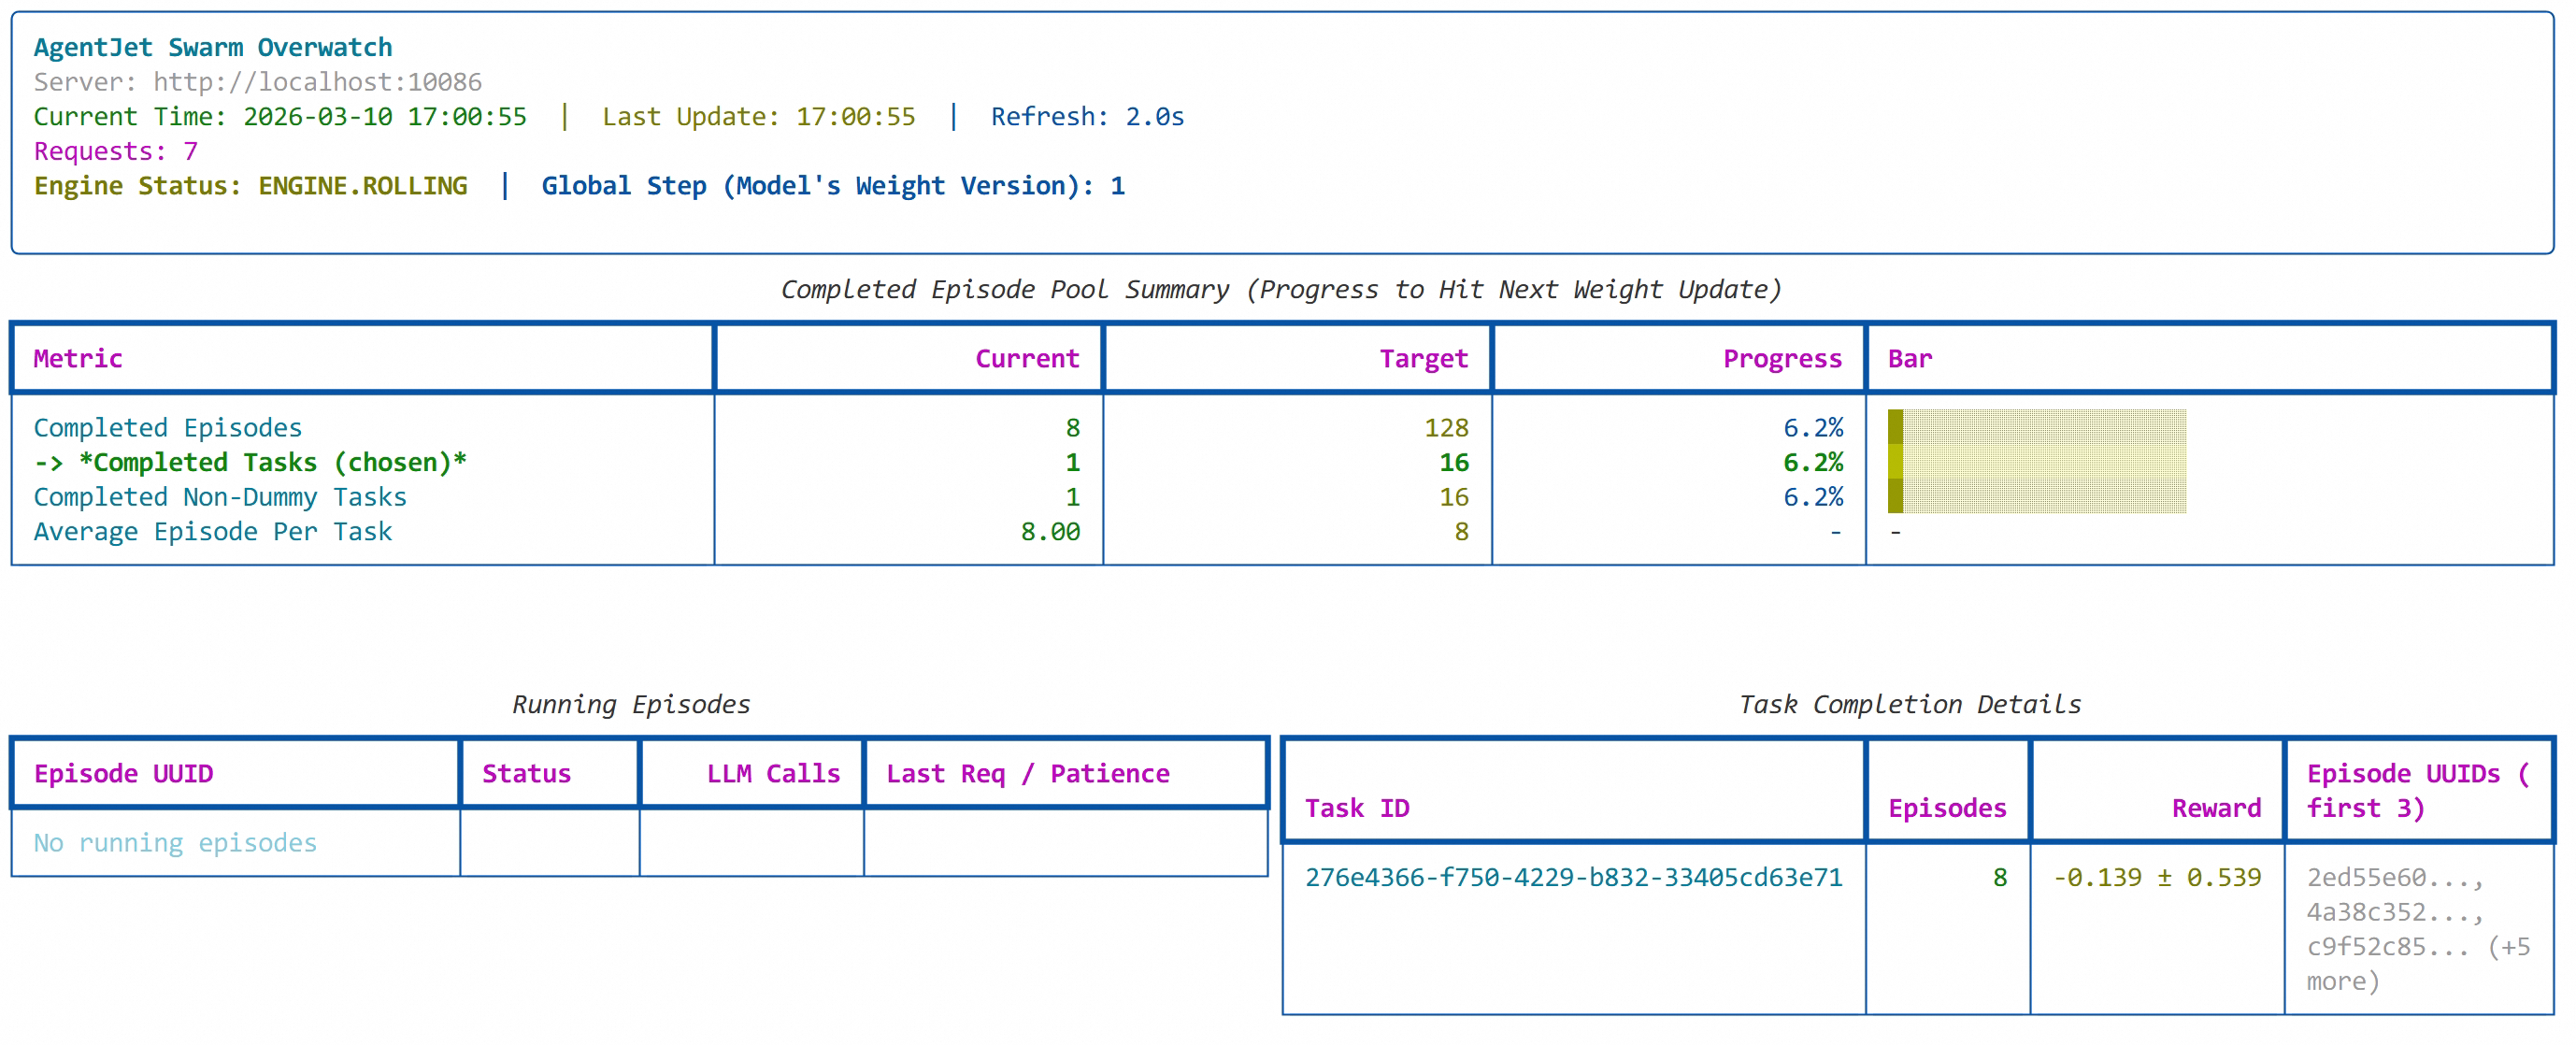Click the Current column header
Viewport: 2576px width, 1045px height.
click(1026, 358)
